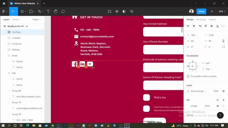Align selection to top
The width and height of the screenshot is (228, 128).
(x=206, y=26)
